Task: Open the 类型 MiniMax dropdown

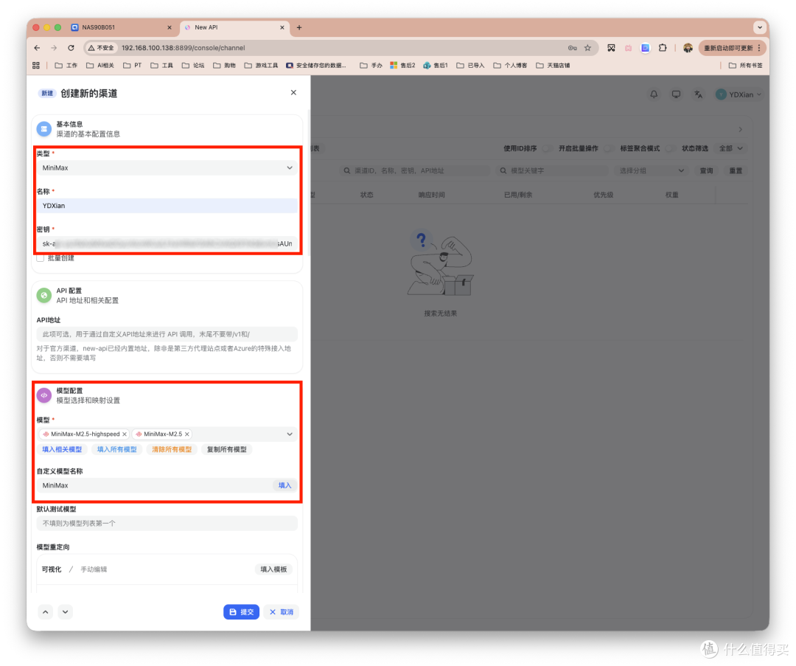Action: [x=167, y=167]
